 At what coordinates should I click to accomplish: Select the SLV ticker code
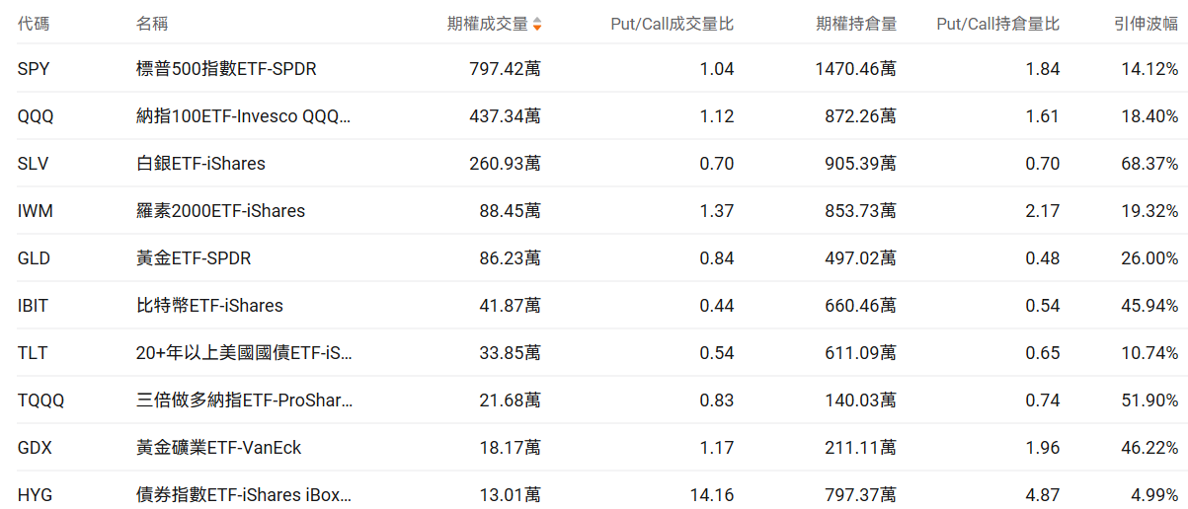click(x=33, y=164)
